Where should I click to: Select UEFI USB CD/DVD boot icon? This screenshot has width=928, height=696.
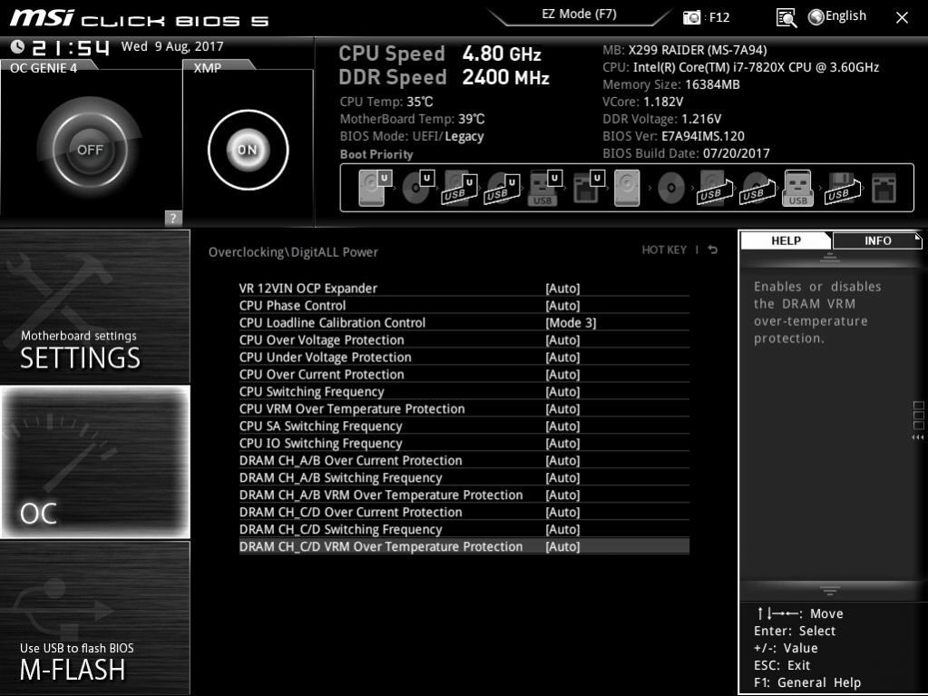(502, 189)
